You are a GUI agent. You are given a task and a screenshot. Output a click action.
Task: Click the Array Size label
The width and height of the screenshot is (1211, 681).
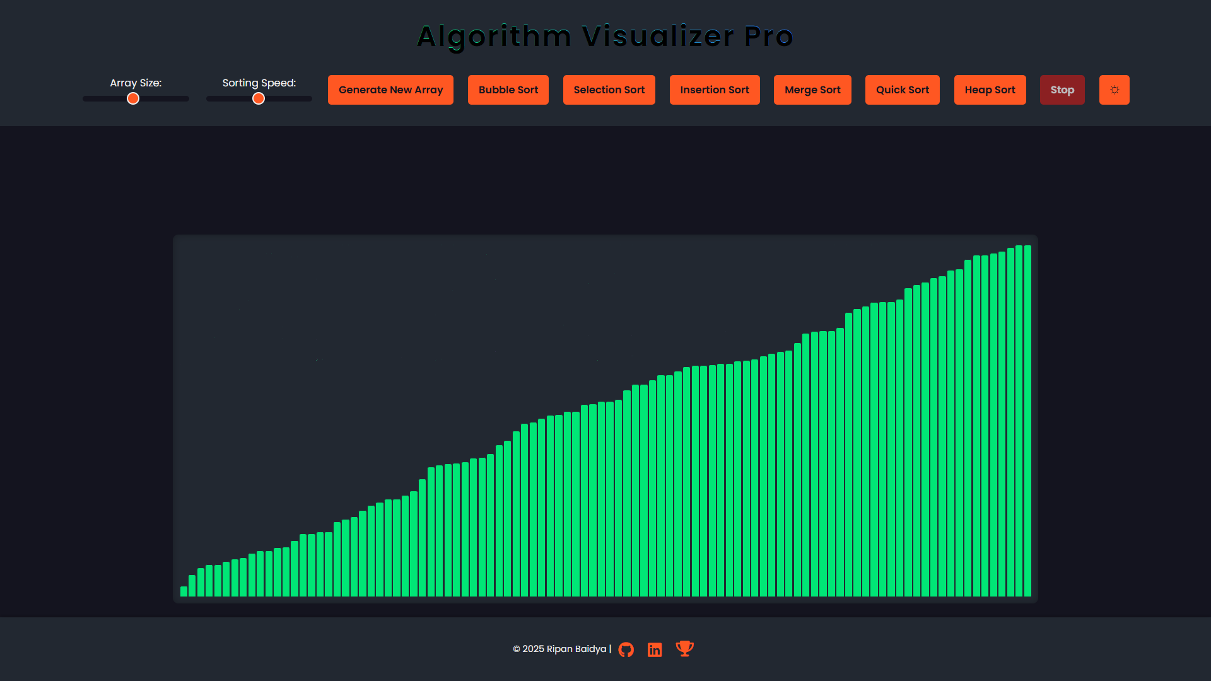(136, 83)
